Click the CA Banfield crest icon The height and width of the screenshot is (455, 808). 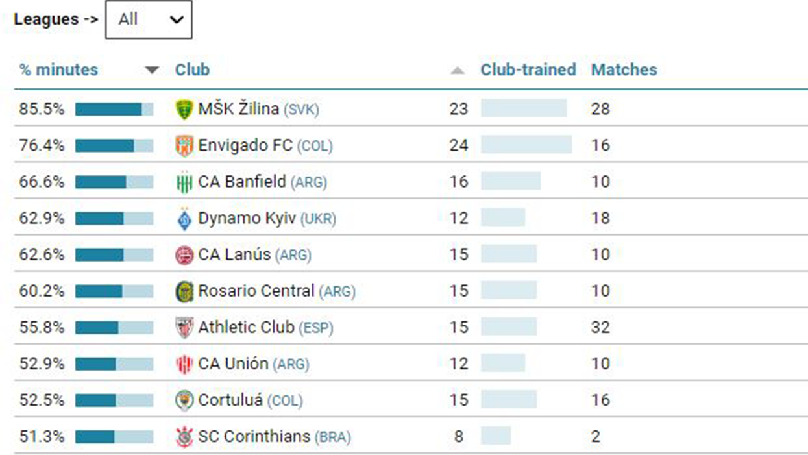(x=184, y=182)
